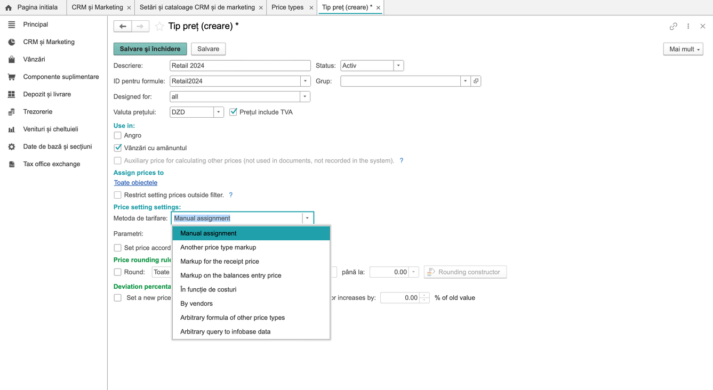Click the help question mark next to Restrict setting prices

(231, 195)
